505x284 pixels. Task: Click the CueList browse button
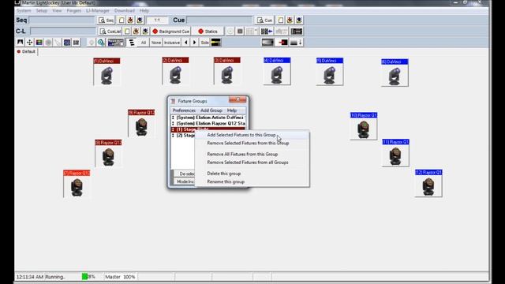(x=110, y=32)
